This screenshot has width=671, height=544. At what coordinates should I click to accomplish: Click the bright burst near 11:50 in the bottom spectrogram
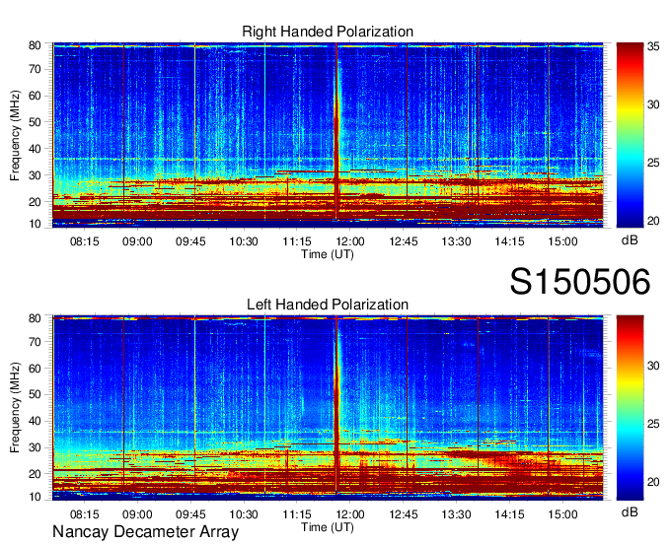(x=336, y=406)
